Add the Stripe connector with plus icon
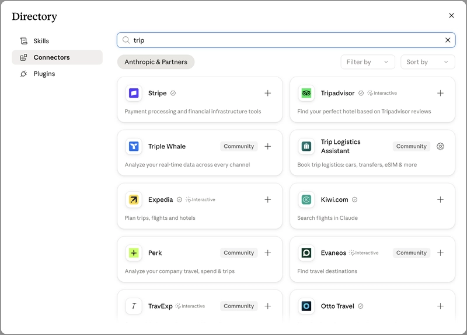 click(268, 93)
